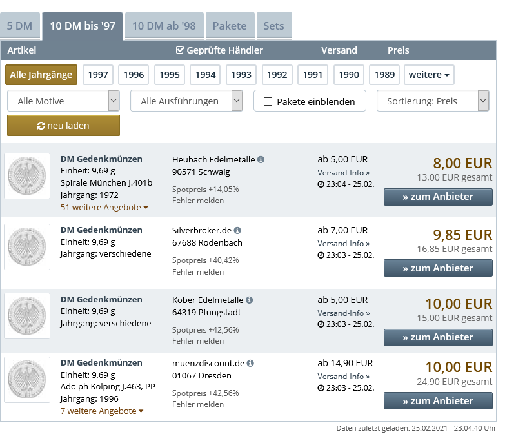
Task: Filter by year 1994
Action: (x=205, y=75)
